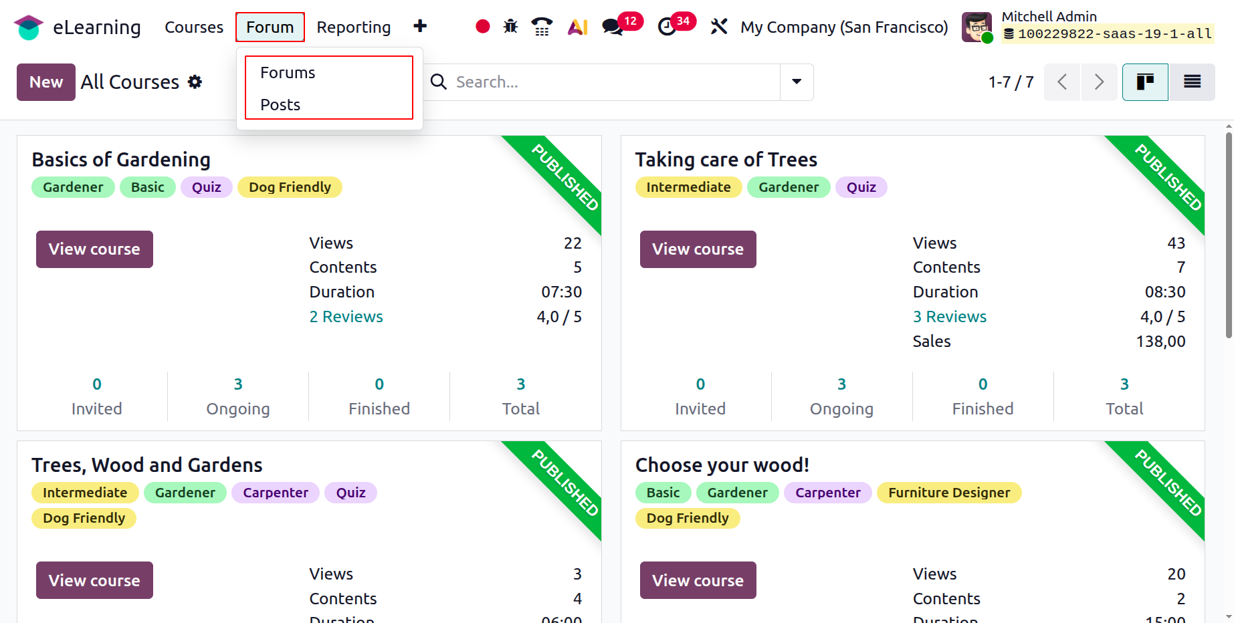Click the wrench and screwdriver tools icon
This screenshot has height=623, width=1234.
click(x=719, y=27)
